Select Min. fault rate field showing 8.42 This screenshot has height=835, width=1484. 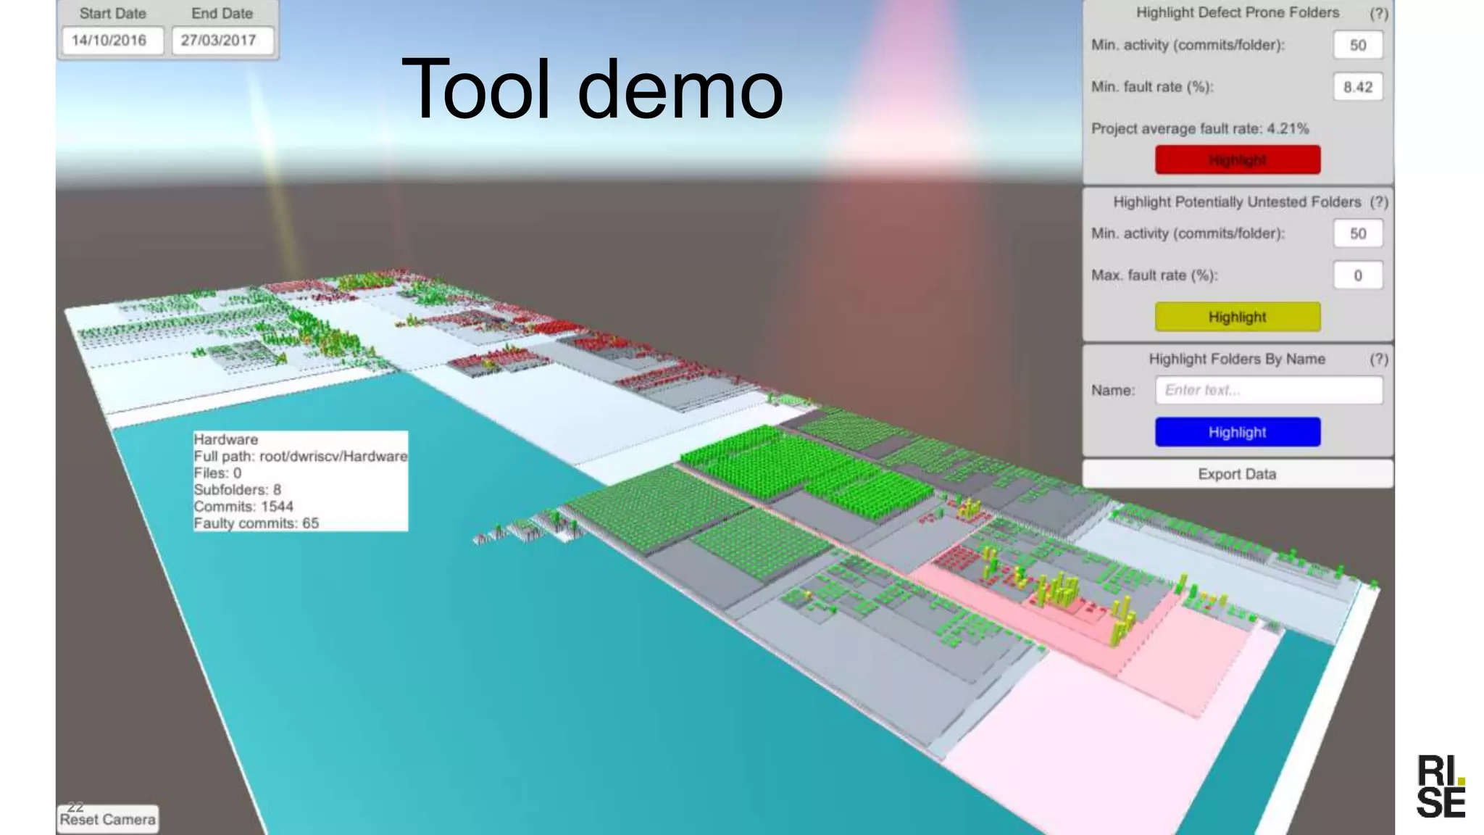click(x=1358, y=87)
